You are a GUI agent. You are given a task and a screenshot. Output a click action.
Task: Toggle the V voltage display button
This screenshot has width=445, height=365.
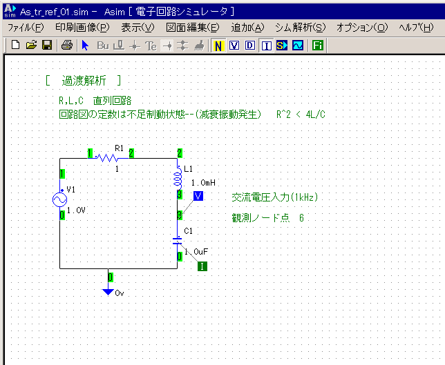[x=234, y=46]
